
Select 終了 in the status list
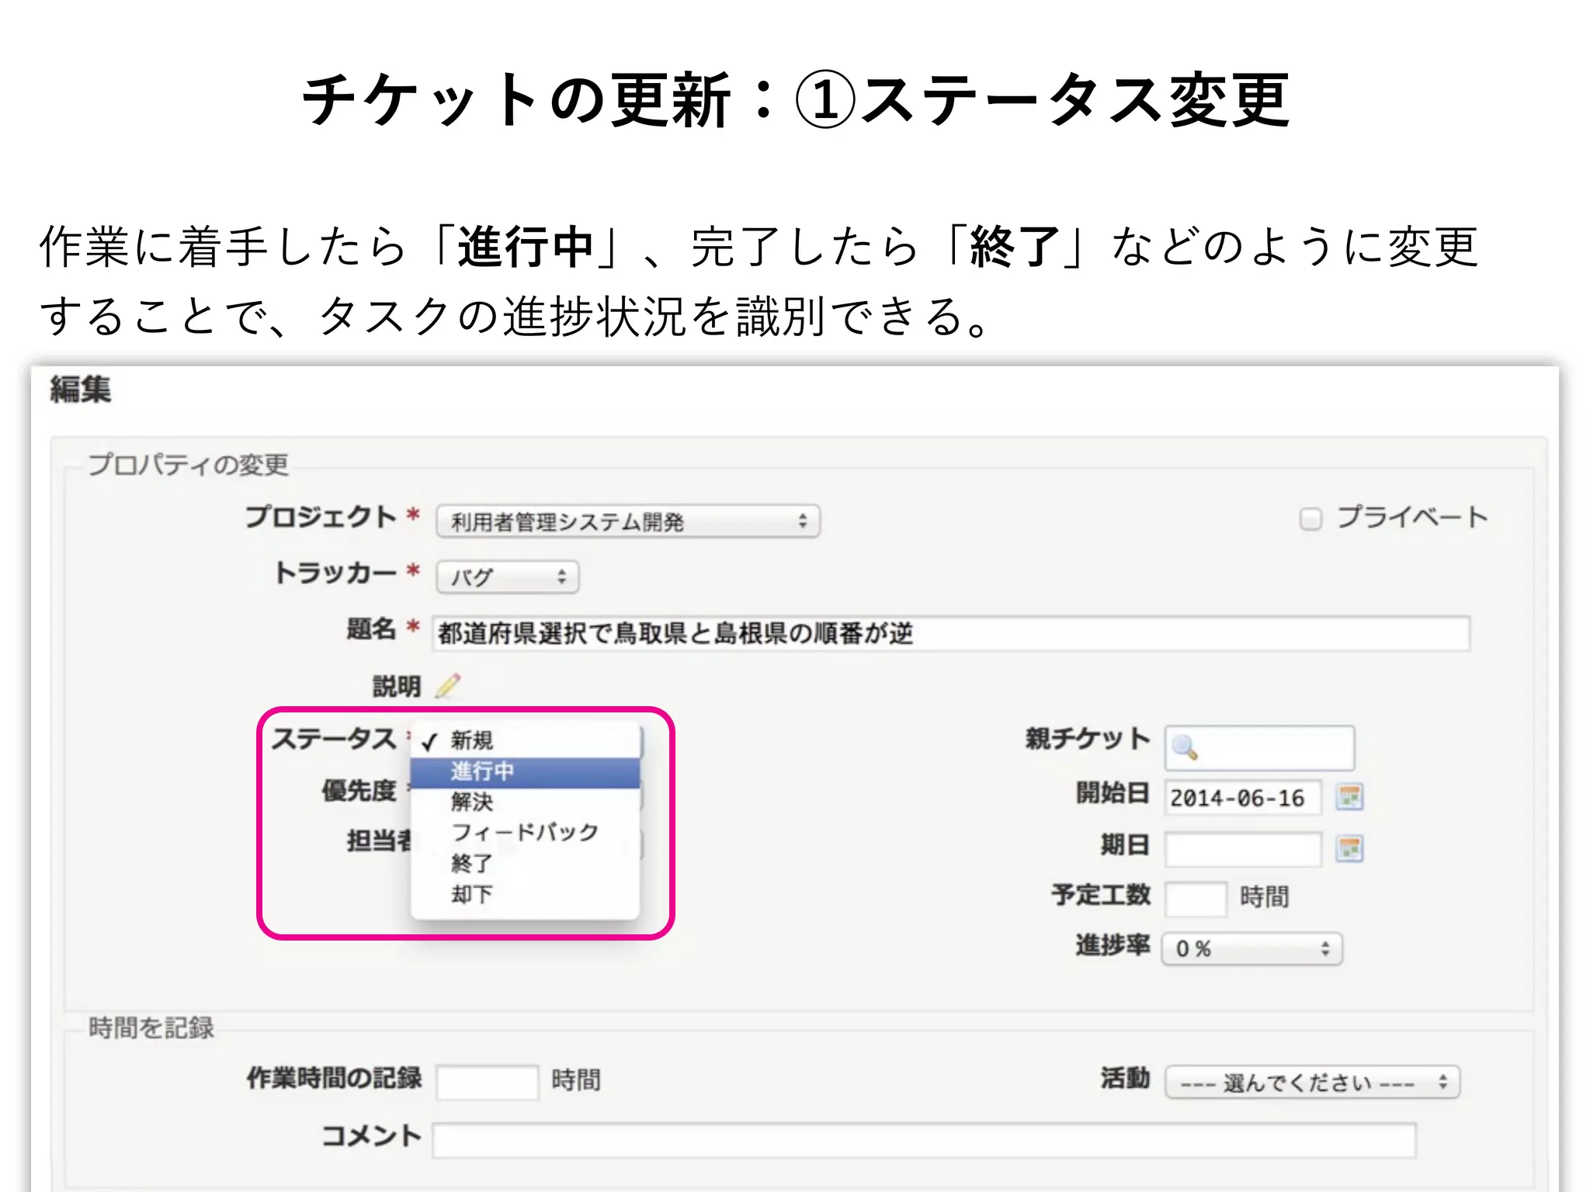[x=525, y=863]
